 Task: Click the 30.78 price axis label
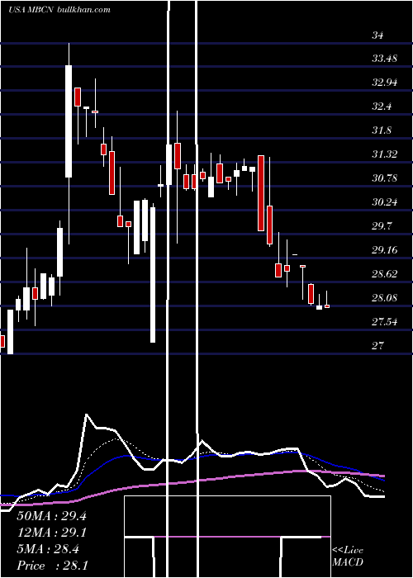[385, 178]
